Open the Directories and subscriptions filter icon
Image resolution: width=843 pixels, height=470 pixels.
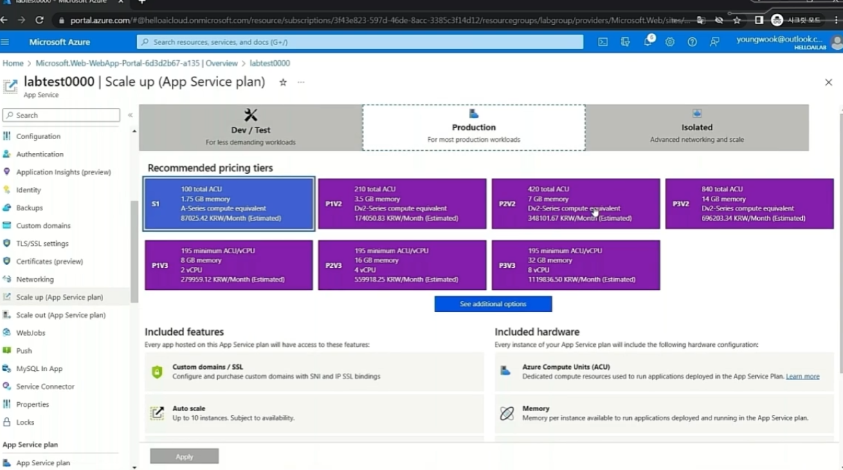coord(625,42)
